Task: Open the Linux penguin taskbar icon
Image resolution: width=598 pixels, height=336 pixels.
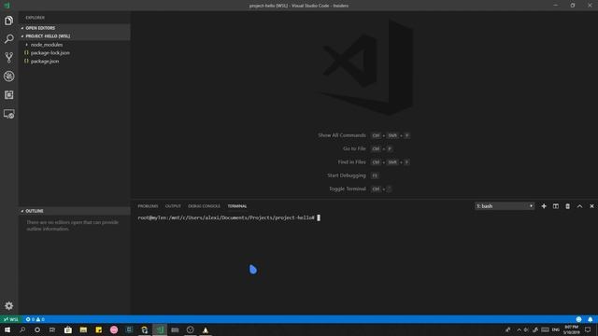Action: coord(206,329)
